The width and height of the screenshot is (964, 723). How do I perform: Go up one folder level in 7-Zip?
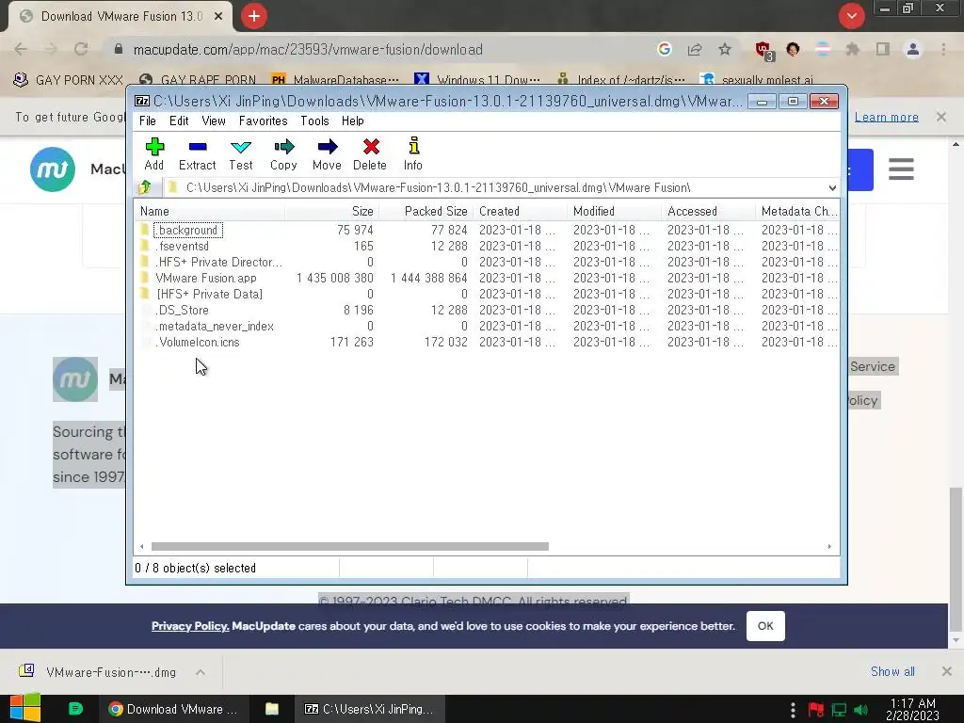145,187
